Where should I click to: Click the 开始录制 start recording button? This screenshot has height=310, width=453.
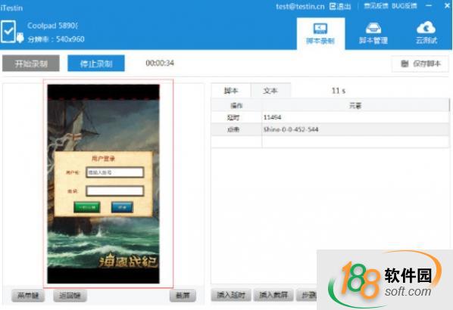click(x=31, y=64)
